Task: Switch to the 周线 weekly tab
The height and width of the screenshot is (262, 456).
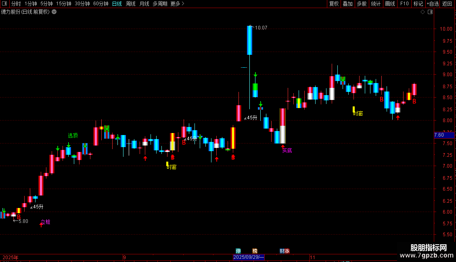Action: tap(131, 4)
